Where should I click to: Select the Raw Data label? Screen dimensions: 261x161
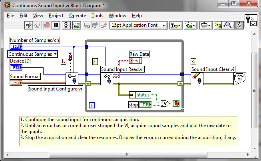[139, 54]
